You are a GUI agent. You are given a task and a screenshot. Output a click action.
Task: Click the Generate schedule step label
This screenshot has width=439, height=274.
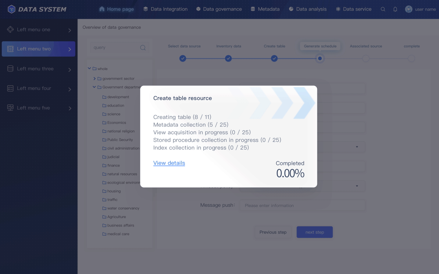320,46
